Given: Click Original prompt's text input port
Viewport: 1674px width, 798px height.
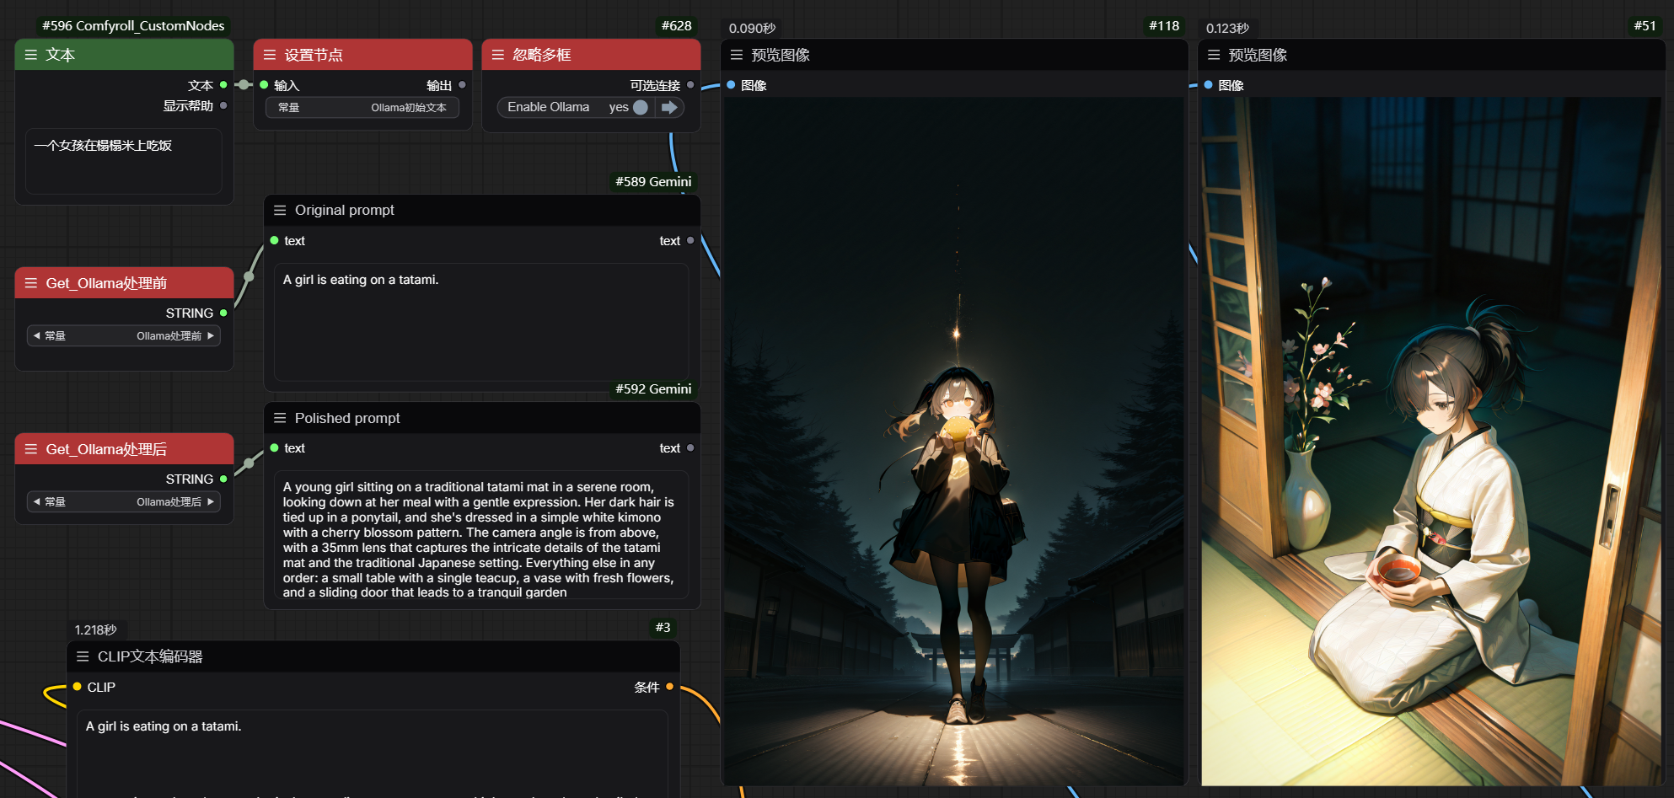Looking at the screenshot, I should coord(274,240).
